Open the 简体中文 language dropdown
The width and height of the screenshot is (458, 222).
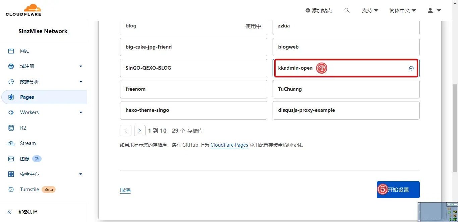[x=403, y=10]
